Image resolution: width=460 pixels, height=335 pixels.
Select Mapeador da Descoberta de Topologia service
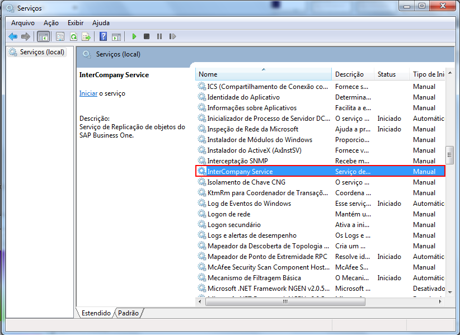point(320,246)
